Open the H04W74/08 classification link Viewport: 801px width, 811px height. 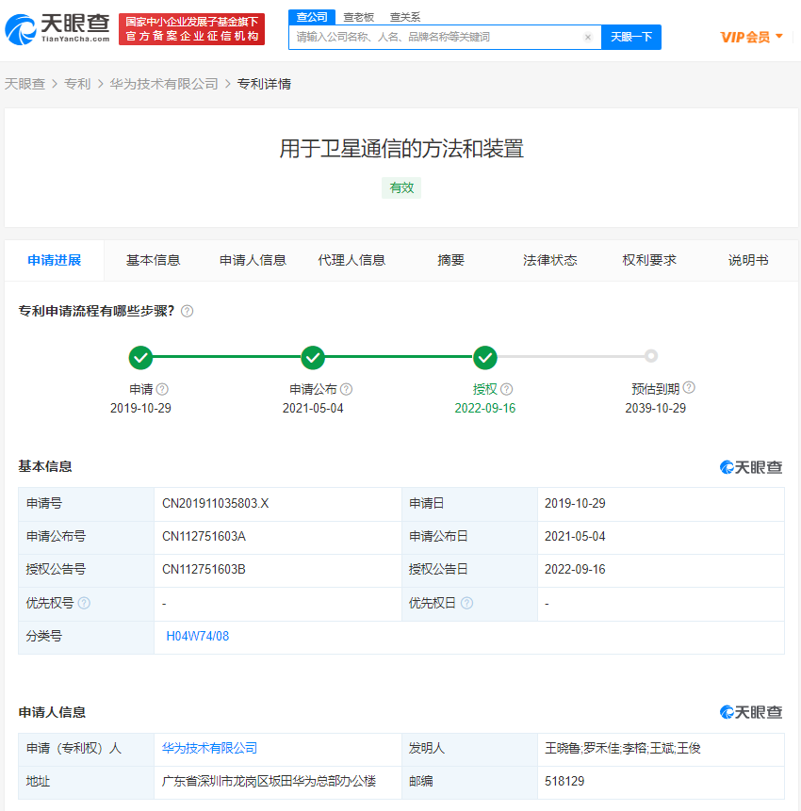pos(198,636)
